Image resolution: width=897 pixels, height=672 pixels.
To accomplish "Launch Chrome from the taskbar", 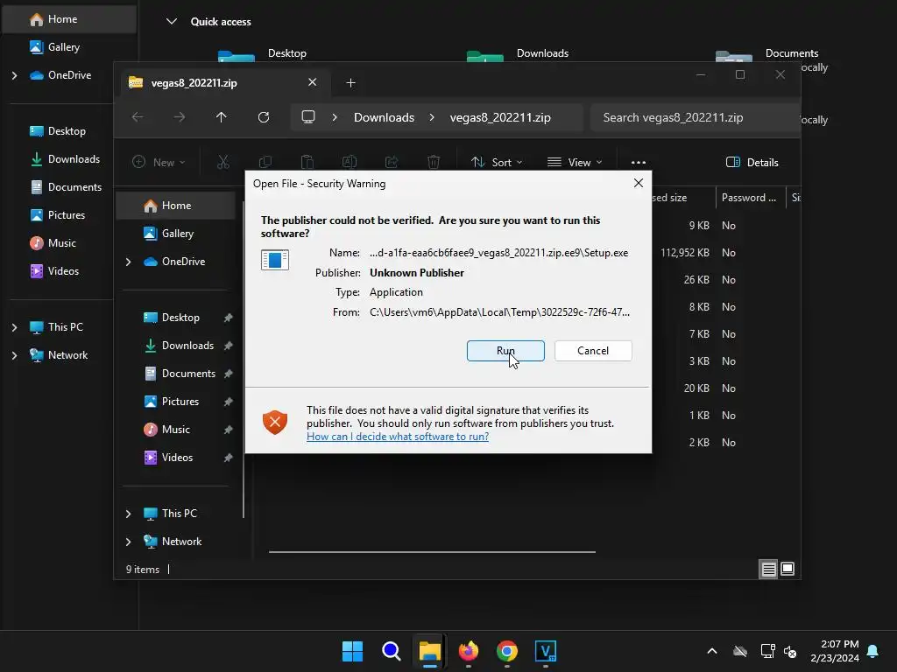I will tap(507, 651).
